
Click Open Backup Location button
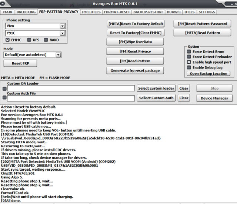coord(208,74)
